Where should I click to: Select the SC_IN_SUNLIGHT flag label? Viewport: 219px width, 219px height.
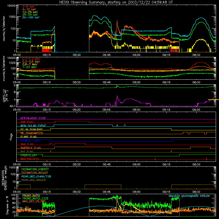click(31, 129)
